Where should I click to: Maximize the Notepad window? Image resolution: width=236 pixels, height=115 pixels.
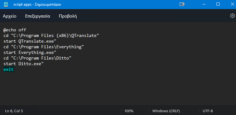coord(218,4)
